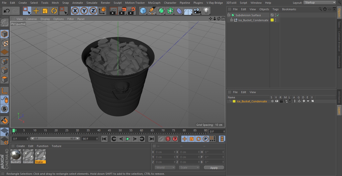Switch to Texture mode
Image resolution: width=342 pixels, height=176 pixels.
[x=5, y=43]
